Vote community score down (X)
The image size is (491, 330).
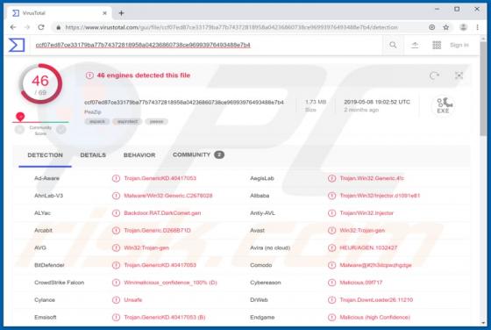(19, 129)
